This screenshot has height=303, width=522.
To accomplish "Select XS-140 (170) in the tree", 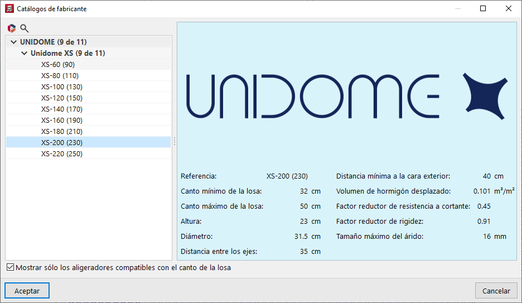I will [x=89, y=109].
